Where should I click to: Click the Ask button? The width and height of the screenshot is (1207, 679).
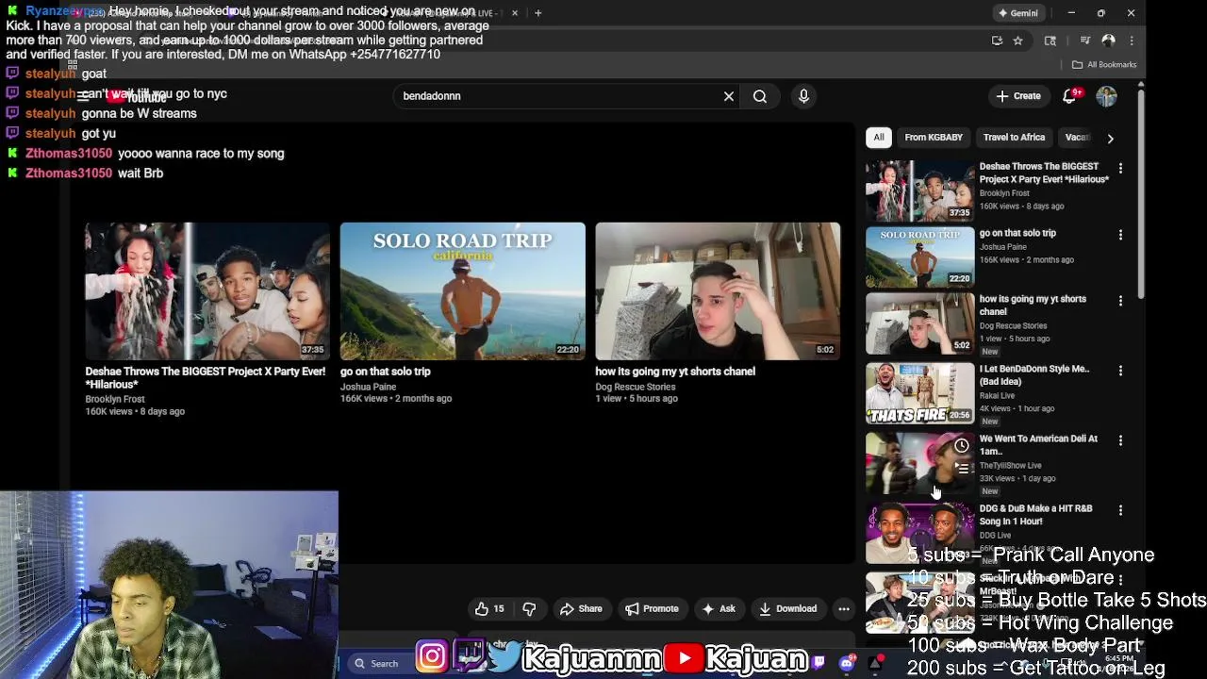coord(719,609)
